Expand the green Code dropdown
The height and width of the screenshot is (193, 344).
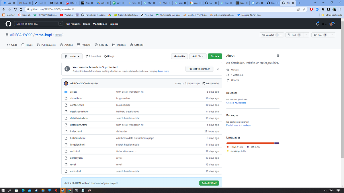[x=215, y=56]
